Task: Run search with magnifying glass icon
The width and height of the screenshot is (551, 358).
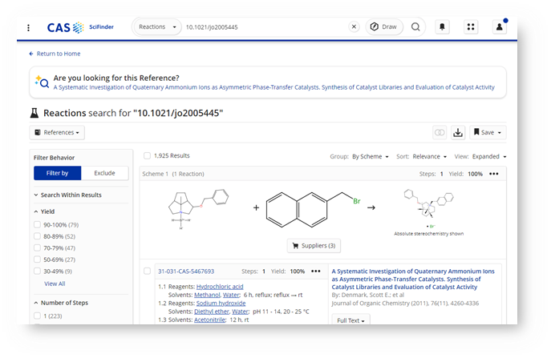Action: point(415,26)
